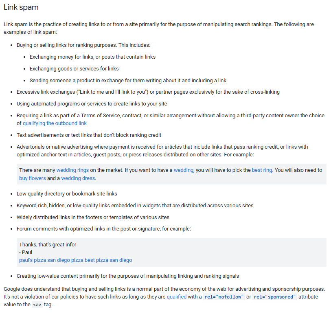Click the "Exchanging goods or services for links" sub-bullet
Viewport: 331px width, 314px height.
pos(74,68)
